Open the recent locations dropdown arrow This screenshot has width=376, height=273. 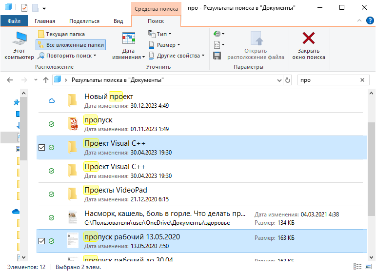pyautogui.click(x=36, y=80)
